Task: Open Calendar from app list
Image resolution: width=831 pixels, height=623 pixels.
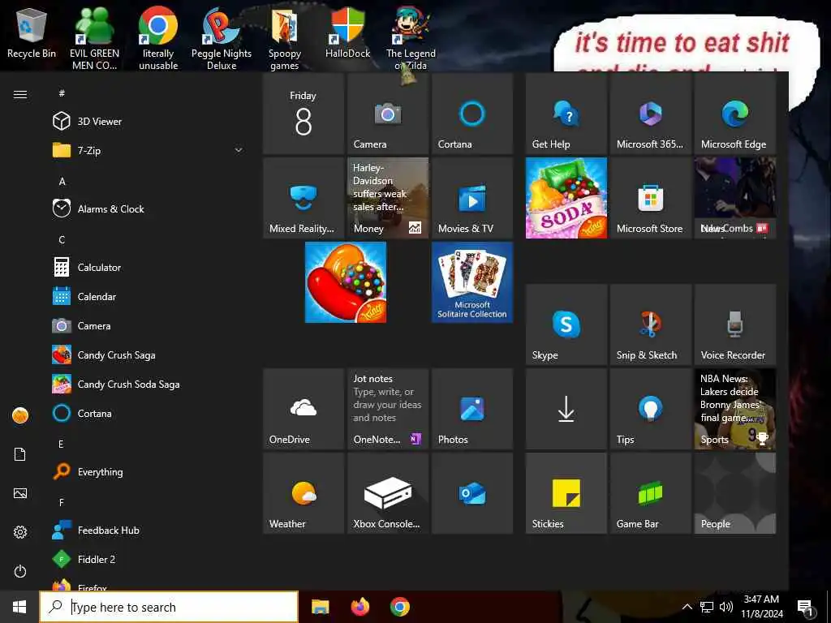Action: point(149,297)
